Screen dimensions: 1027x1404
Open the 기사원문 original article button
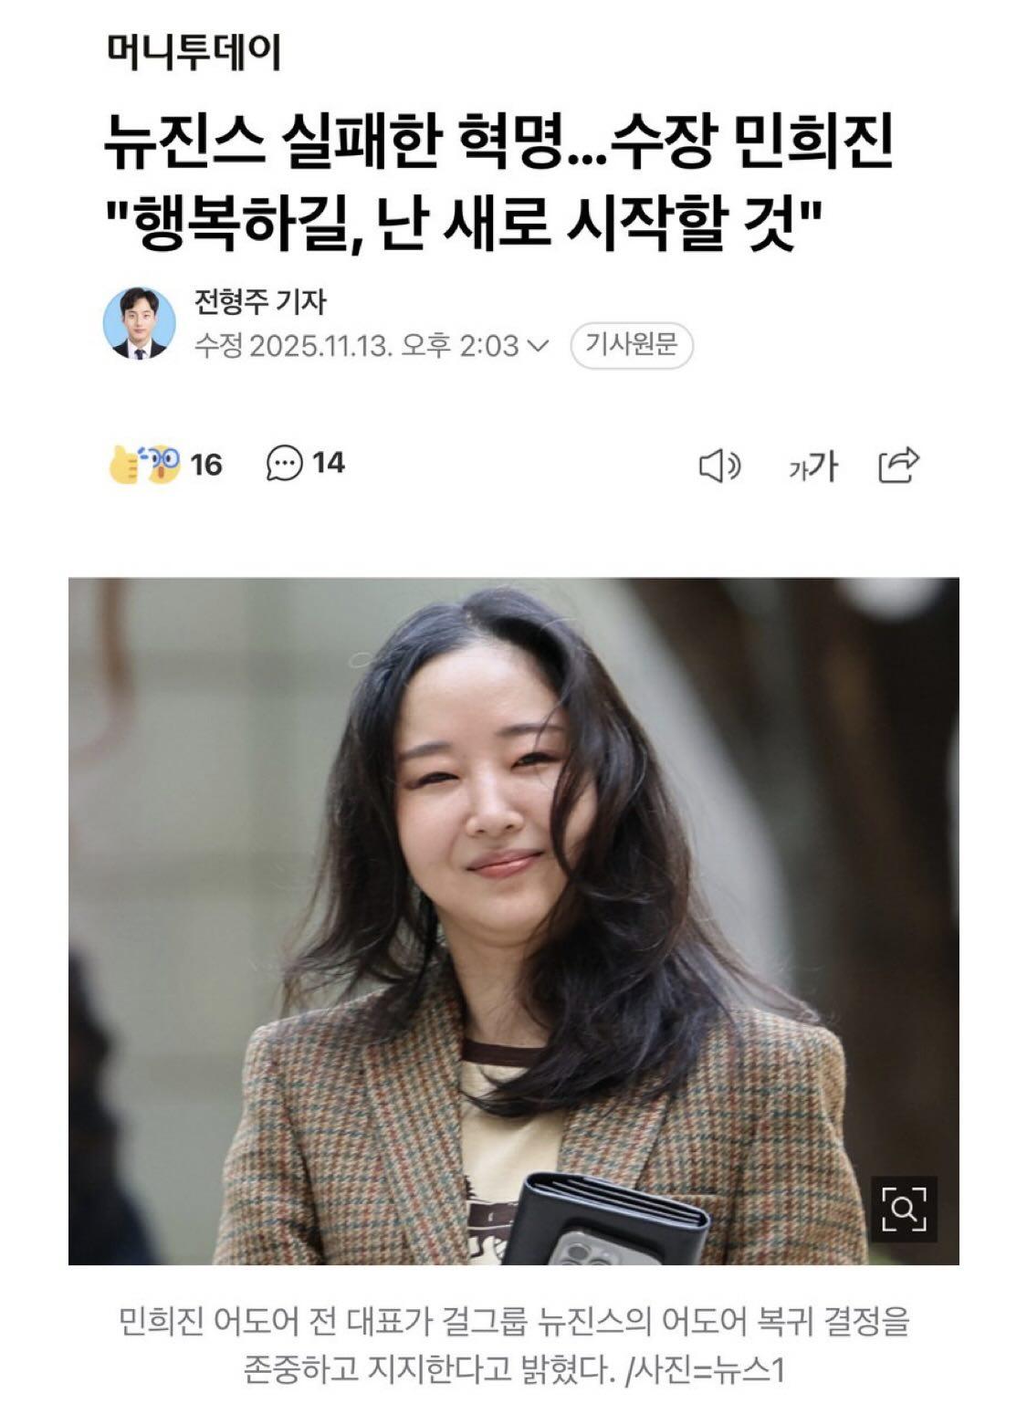pos(632,346)
